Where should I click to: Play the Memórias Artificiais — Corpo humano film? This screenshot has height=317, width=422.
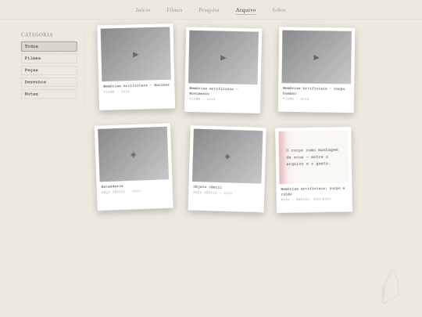(x=316, y=57)
